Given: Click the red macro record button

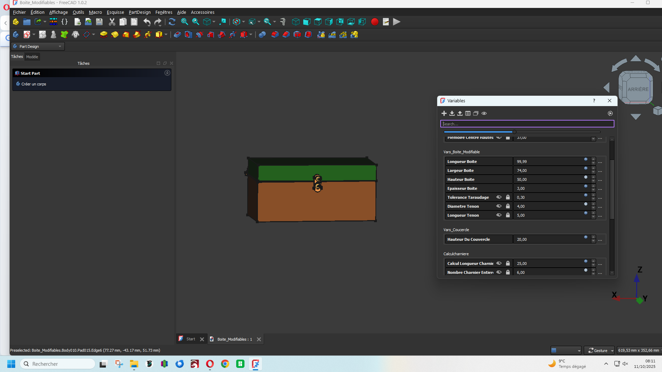Looking at the screenshot, I should (375, 22).
